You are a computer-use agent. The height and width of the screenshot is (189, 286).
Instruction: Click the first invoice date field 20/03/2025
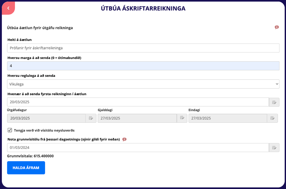(x=138, y=102)
